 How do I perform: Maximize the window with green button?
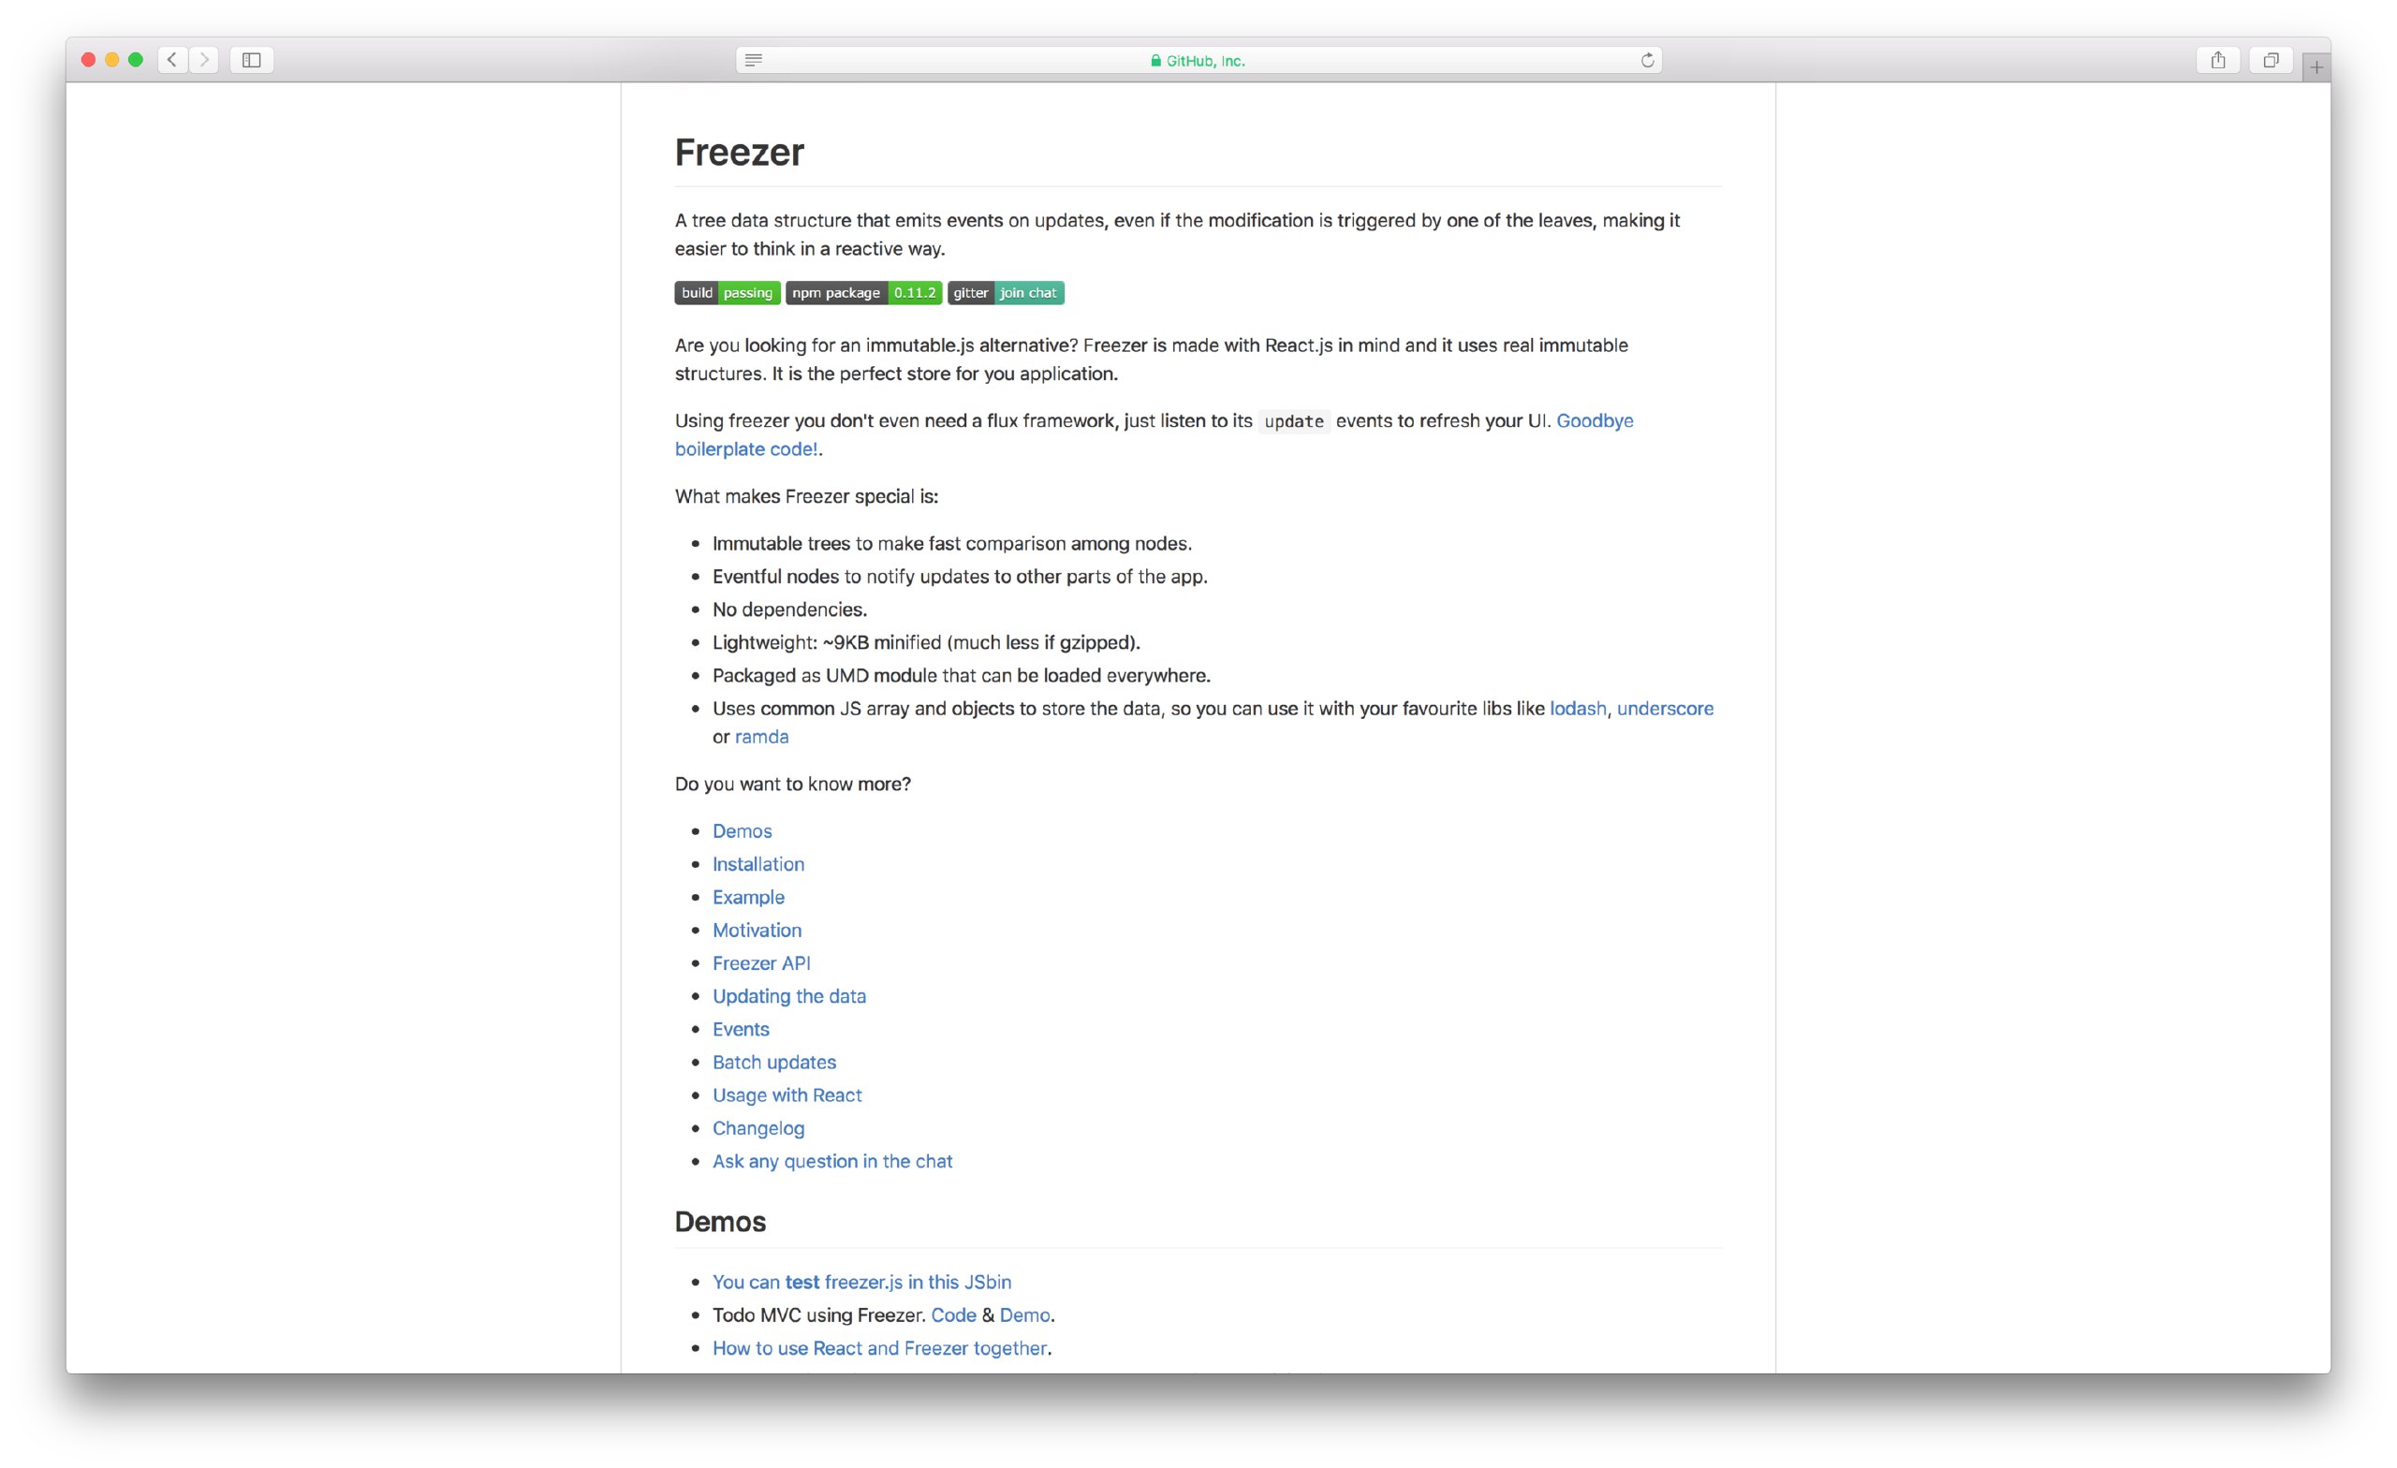coord(136,59)
